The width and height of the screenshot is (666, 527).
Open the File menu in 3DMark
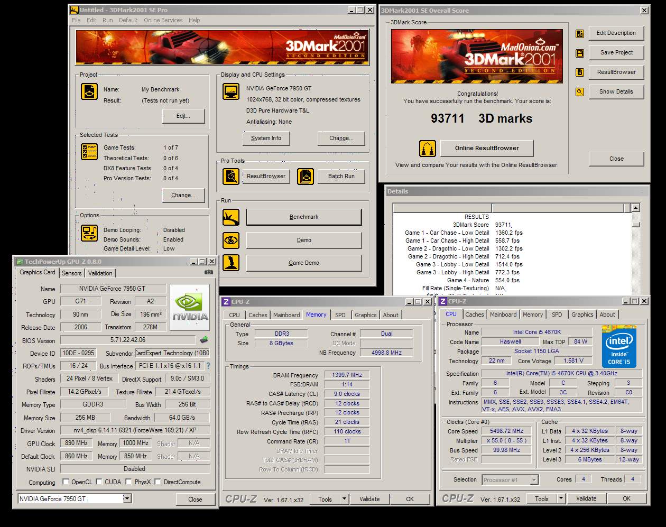76,20
